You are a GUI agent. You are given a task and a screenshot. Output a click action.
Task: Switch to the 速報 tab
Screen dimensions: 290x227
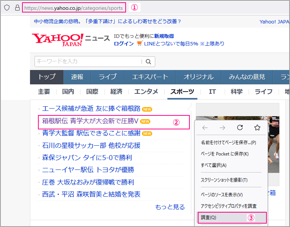[x=77, y=77]
